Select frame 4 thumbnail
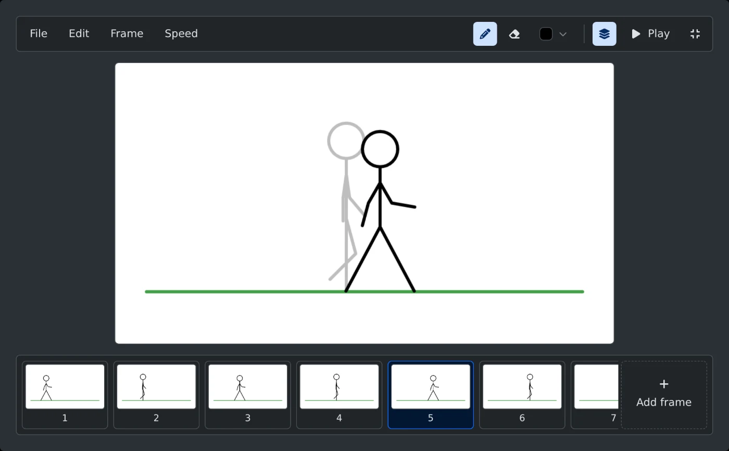Image resolution: width=729 pixels, height=451 pixels. tap(339, 395)
